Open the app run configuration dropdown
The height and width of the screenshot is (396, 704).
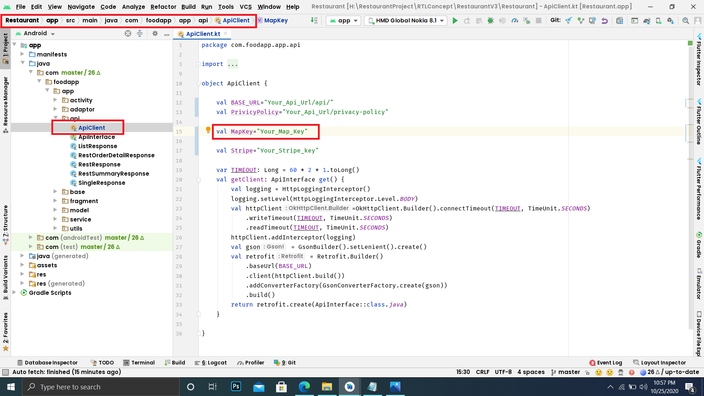(344, 21)
